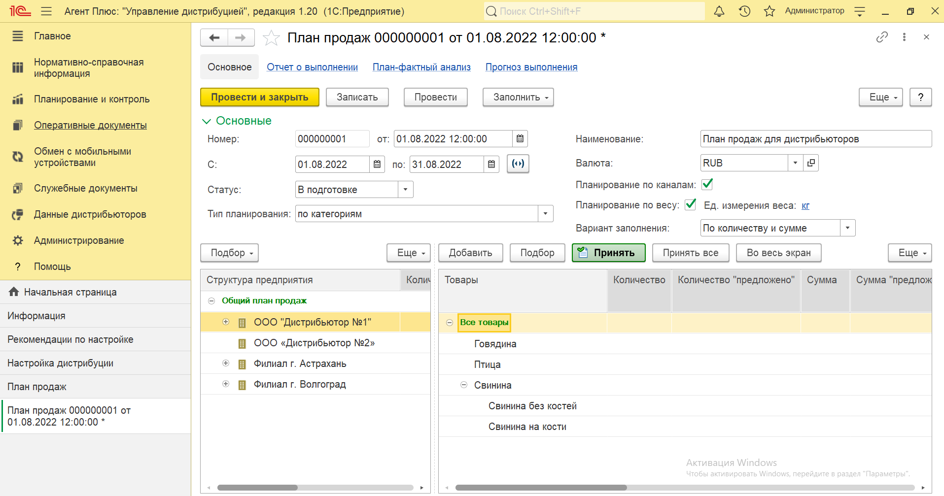Click the copy link icon
This screenshot has width=944, height=496.
pyautogui.click(x=882, y=37)
